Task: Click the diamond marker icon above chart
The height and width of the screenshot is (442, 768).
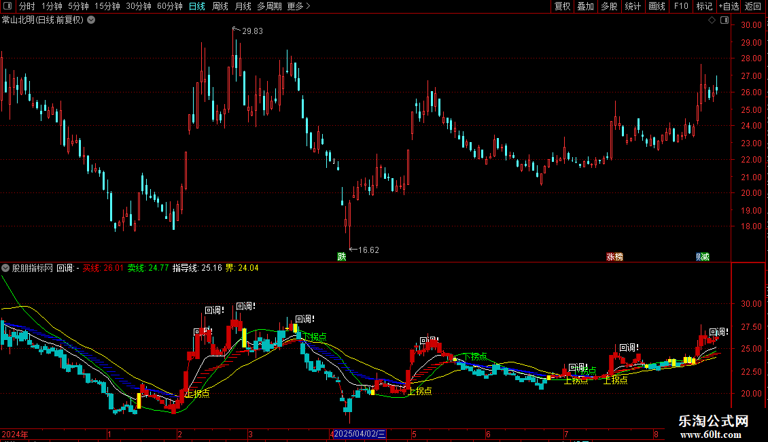Action: tap(712, 20)
